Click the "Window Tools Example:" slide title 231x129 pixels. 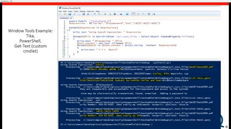(30, 31)
